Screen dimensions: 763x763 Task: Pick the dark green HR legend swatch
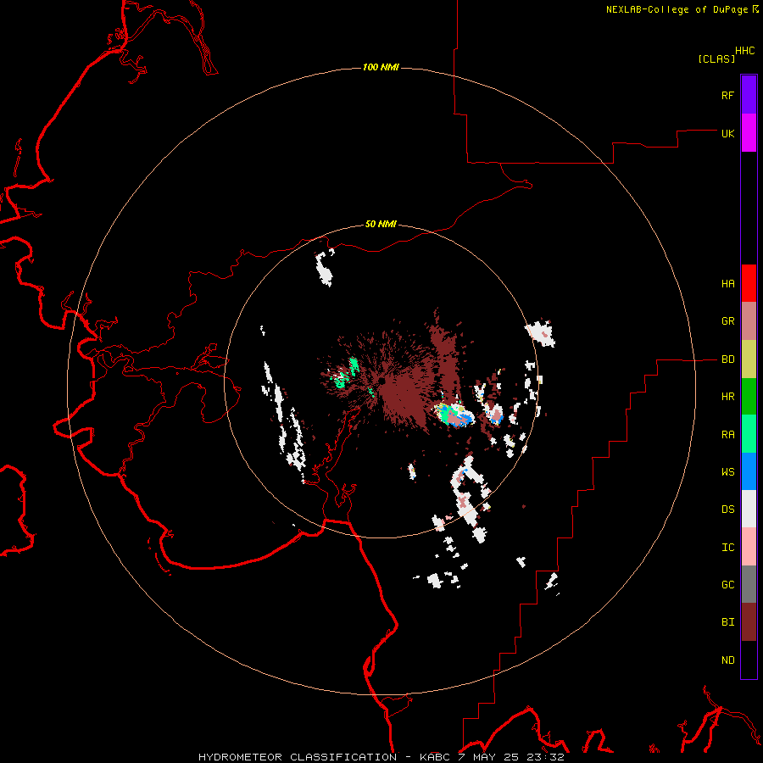tap(749, 397)
